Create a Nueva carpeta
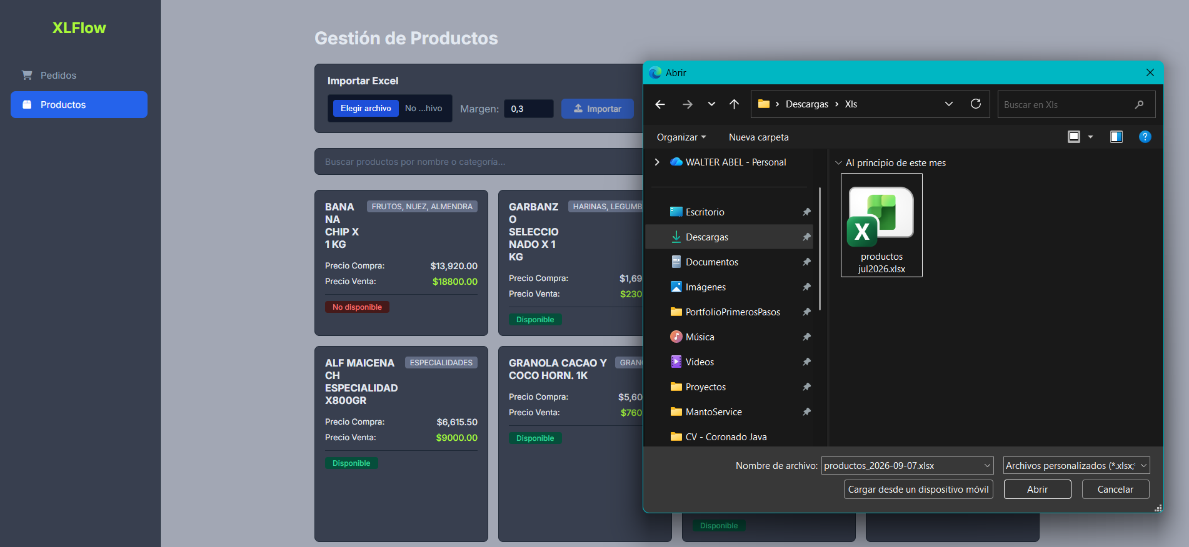Viewport: 1189px width, 547px height. pyautogui.click(x=758, y=137)
